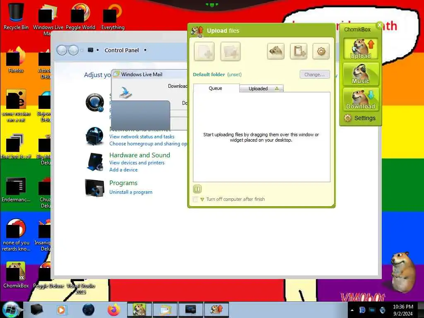The height and width of the screenshot is (318, 424).
Task: Open Settings in the ChomikBox widget
Action: [x=360, y=118]
